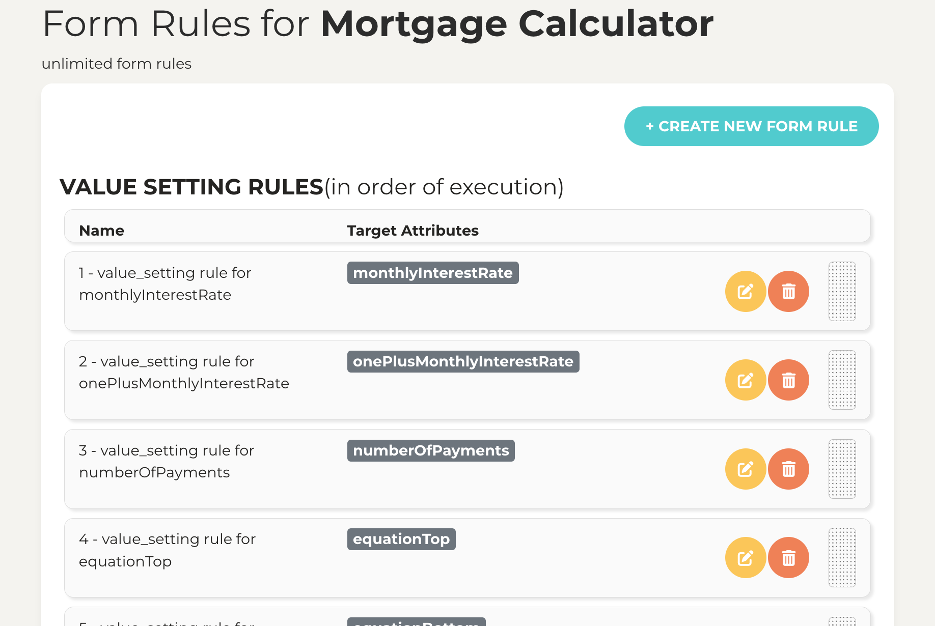Viewport: 935px width, 626px height.
Task: Click the equationTop attribute chip
Action: click(401, 539)
